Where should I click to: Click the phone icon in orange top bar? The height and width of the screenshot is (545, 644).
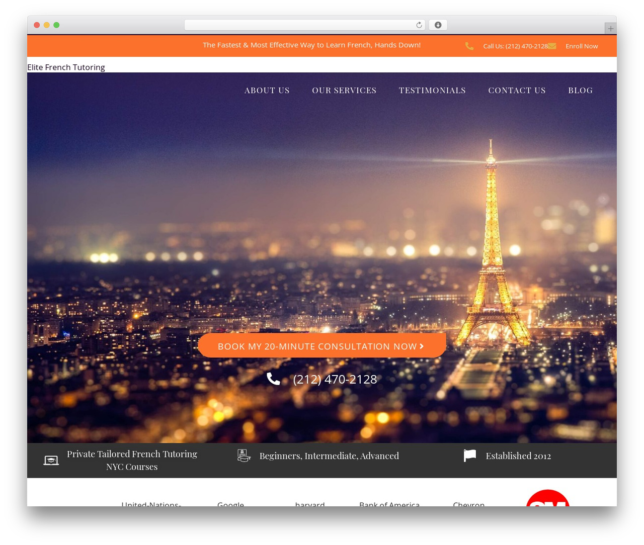469,46
